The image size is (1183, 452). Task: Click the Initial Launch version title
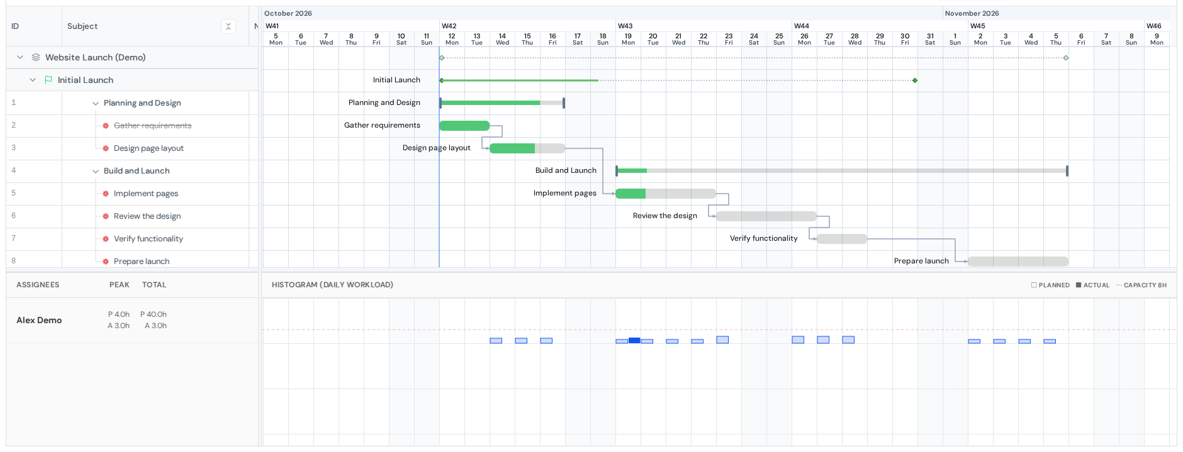(86, 80)
